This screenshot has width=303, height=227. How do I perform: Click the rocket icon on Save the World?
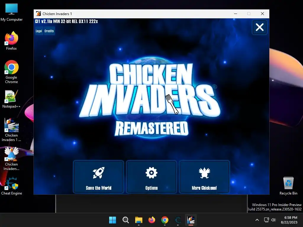(x=99, y=173)
